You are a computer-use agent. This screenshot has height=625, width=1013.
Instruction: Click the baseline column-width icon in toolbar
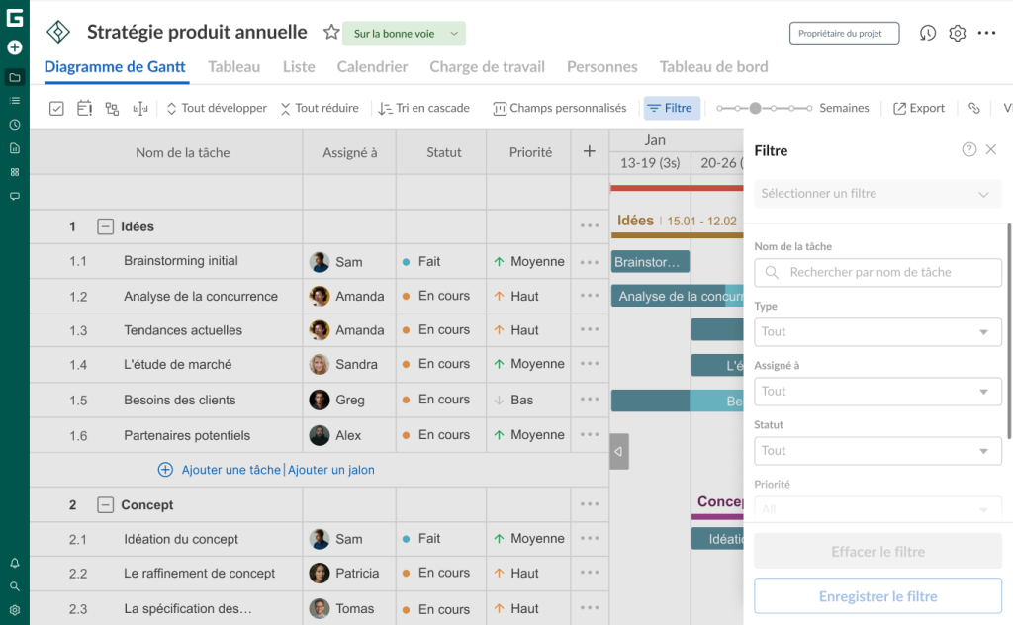(140, 109)
